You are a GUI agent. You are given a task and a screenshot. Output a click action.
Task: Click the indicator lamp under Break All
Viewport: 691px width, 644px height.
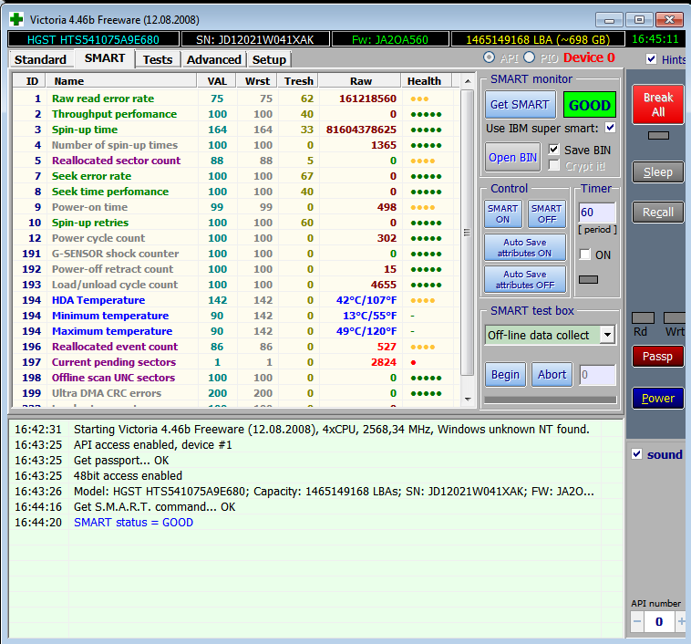658,135
